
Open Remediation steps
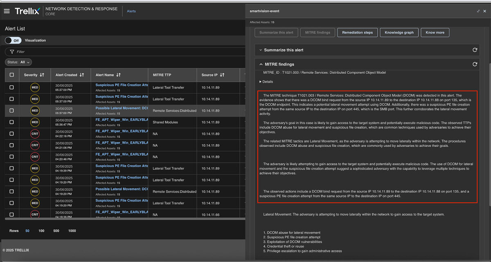point(357,32)
